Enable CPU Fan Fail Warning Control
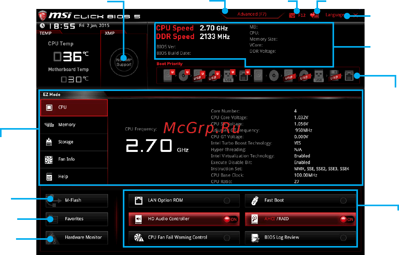 227,238
